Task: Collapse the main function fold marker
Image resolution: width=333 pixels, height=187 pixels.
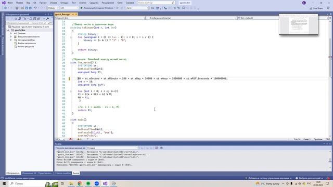Action: pos(71,120)
